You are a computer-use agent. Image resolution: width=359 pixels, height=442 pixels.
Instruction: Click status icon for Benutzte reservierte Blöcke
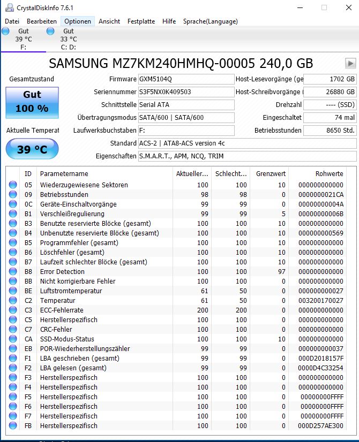13,223
